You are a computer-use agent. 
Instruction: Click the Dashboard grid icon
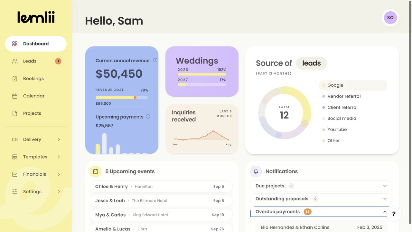pyautogui.click(x=15, y=44)
